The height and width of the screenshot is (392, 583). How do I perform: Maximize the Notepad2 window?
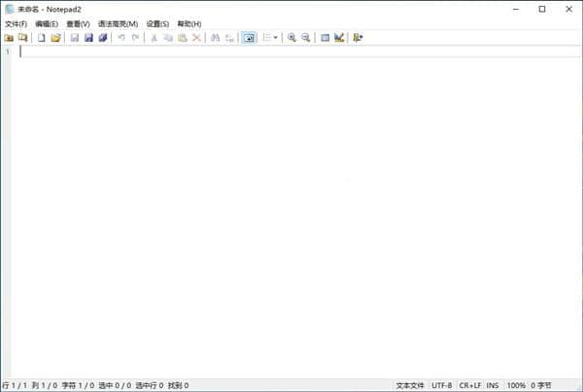542,10
